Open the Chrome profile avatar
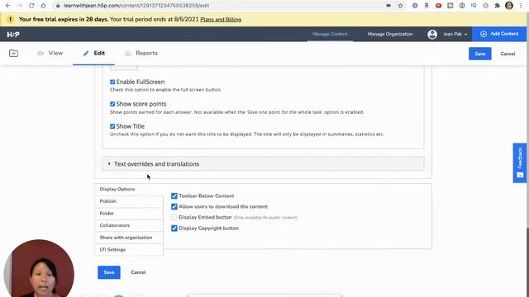 pos(509,6)
